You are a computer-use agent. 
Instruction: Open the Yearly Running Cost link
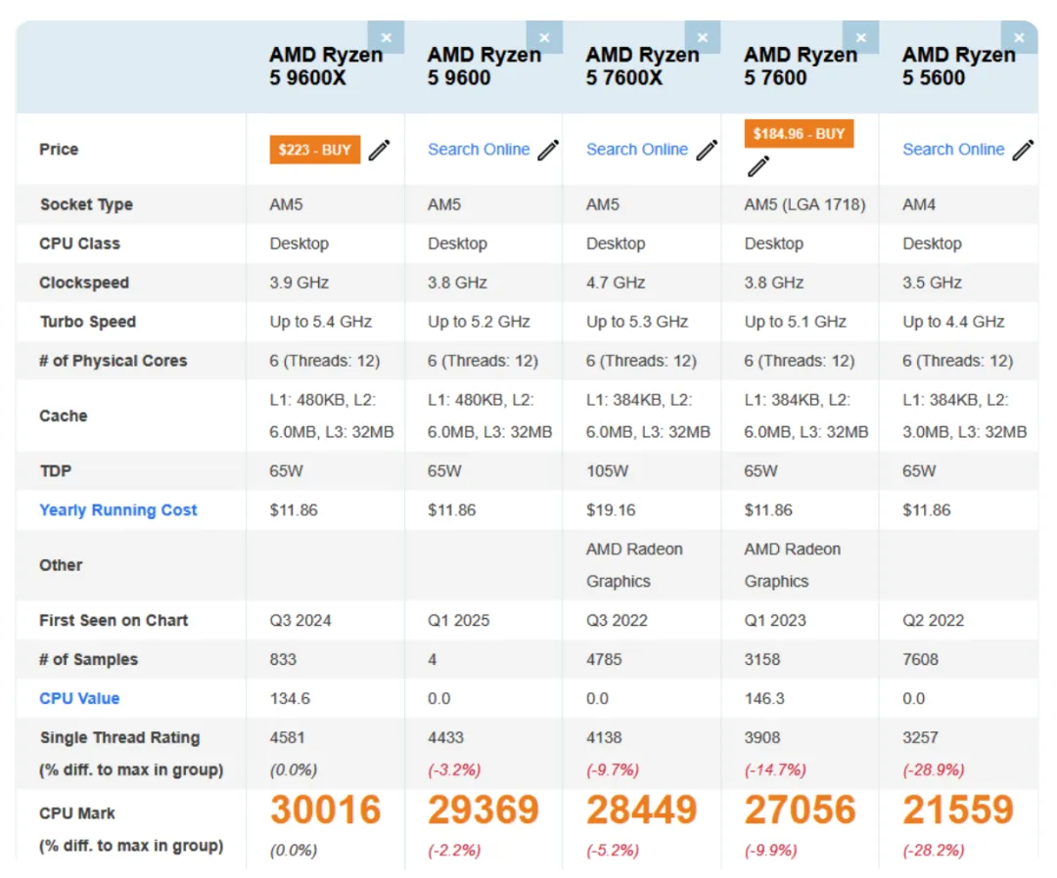117,509
